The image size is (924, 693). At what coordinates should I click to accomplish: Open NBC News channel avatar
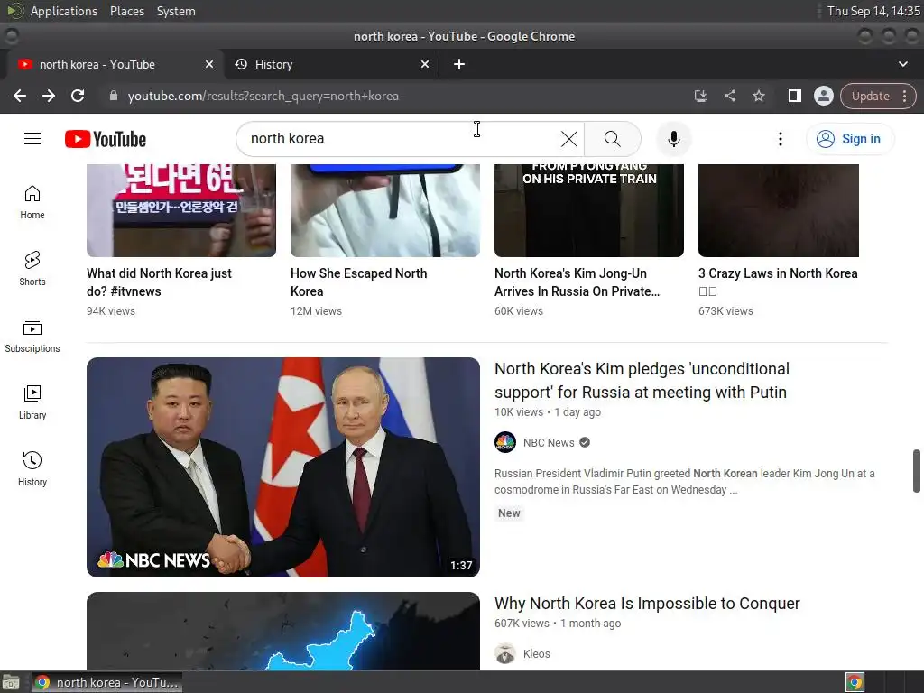pyautogui.click(x=505, y=442)
